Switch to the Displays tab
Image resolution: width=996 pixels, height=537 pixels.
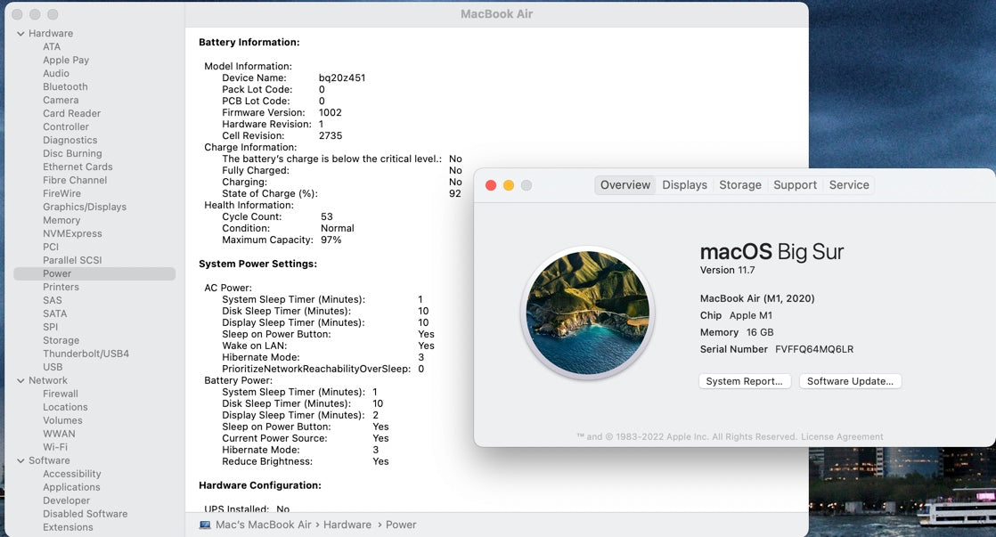(684, 185)
